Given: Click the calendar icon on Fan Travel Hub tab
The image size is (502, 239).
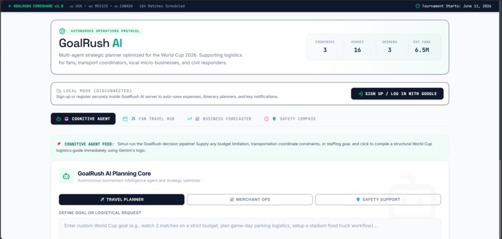Looking at the screenshot, I should pos(125,119).
